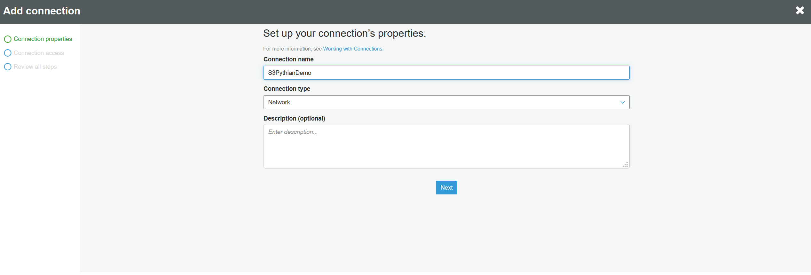
Task: Click the Connection type label
Action: [x=287, y=89]
